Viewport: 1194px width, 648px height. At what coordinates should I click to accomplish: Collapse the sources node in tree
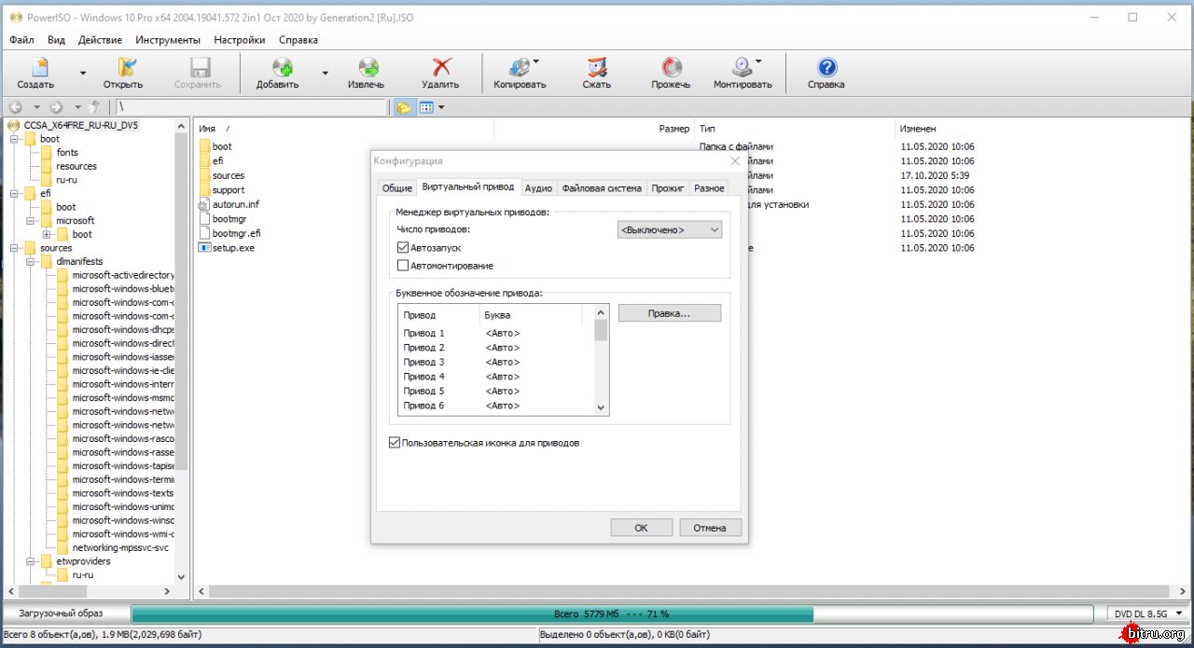[14, 248]
